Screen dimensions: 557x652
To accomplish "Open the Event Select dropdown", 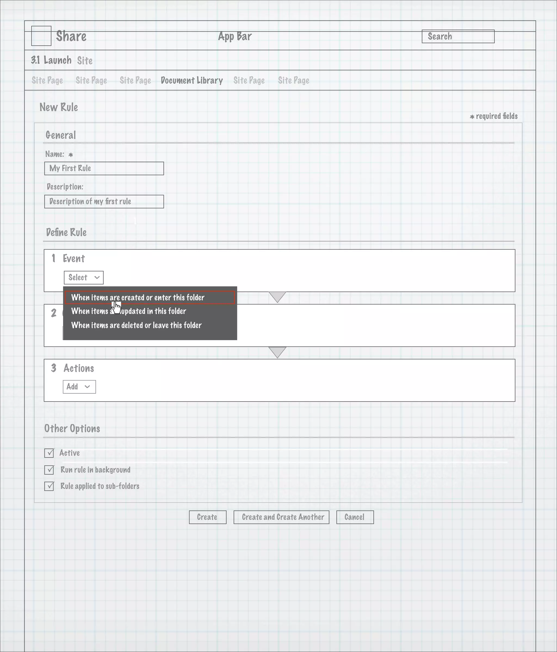I will pos(83,278).
